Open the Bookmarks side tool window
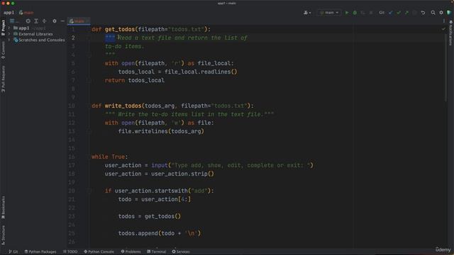Image resolution: width=454 pixels, height=255 pixels. tap(3, 208)
